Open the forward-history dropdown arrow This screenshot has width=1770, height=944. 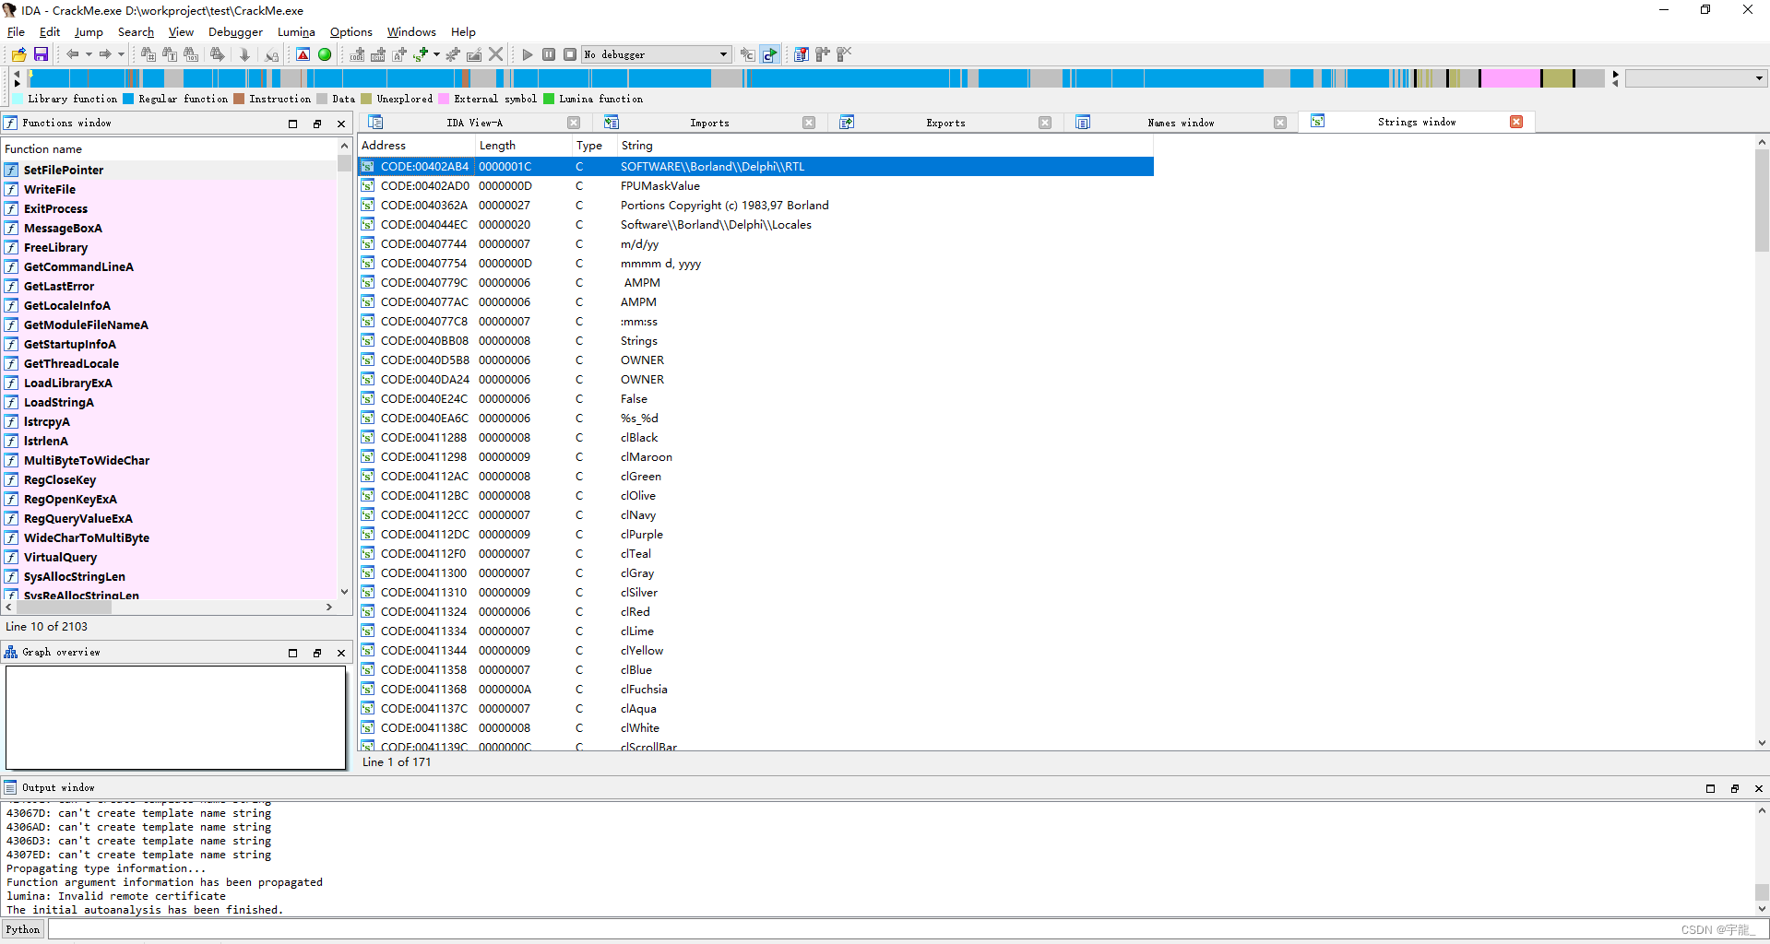[121, 54]
